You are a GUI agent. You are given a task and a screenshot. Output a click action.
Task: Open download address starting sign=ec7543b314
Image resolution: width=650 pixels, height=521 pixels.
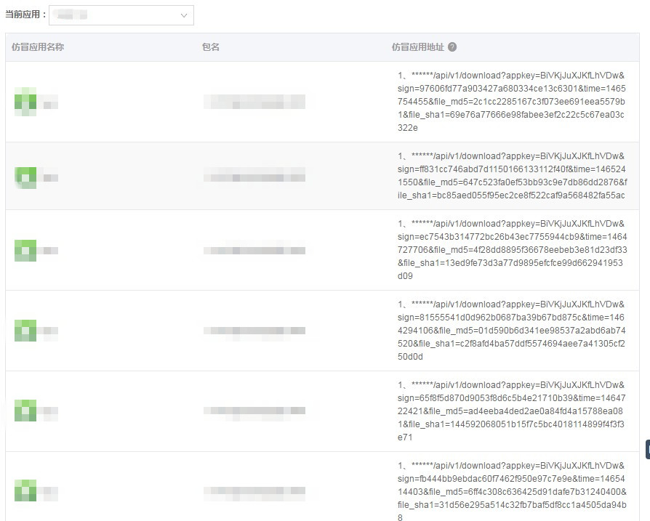[x=512, y=250]
